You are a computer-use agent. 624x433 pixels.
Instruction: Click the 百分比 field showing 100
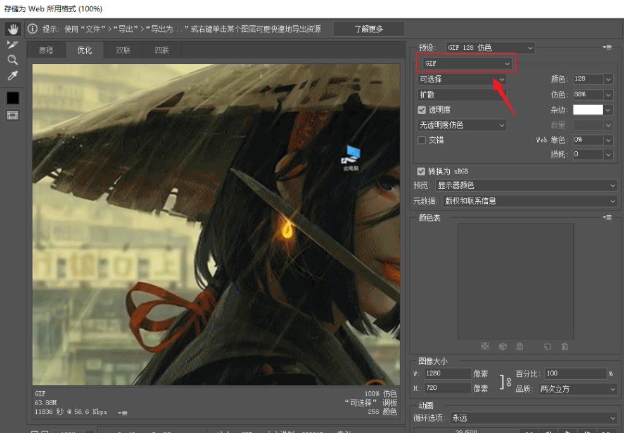click(575, 373)
